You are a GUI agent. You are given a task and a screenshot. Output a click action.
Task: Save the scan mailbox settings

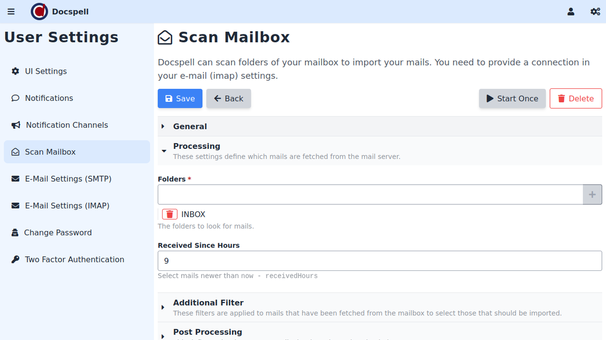tap(180, 99)
